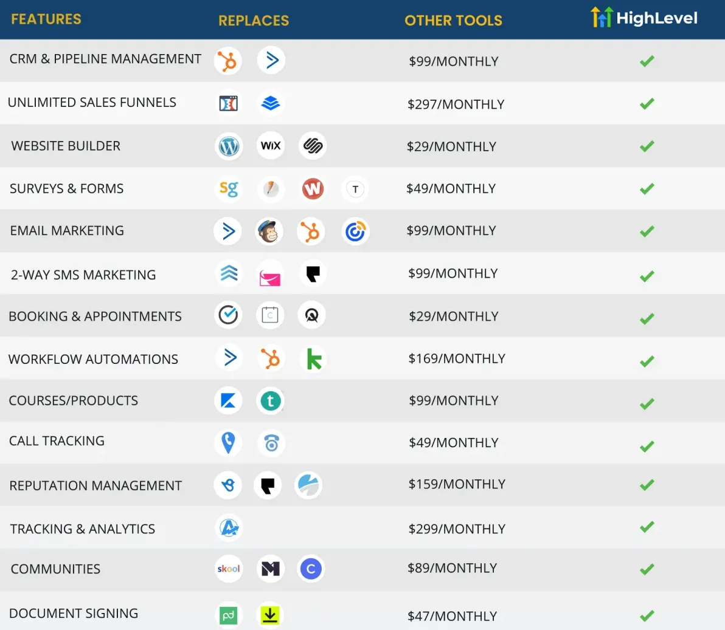This screenshot has height=630, width=725.
Task: Click the 'REPUTATION MANAGEMENT' label
Action: (x=95, y=485)
